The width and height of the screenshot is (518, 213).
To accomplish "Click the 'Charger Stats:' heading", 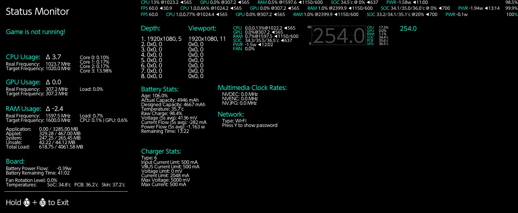I will click(161, 151).
